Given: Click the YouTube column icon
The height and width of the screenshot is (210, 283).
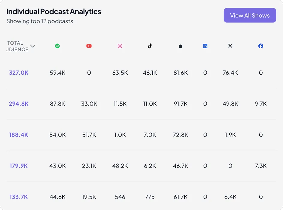Looking at the screenshot, I should (89, 46).
